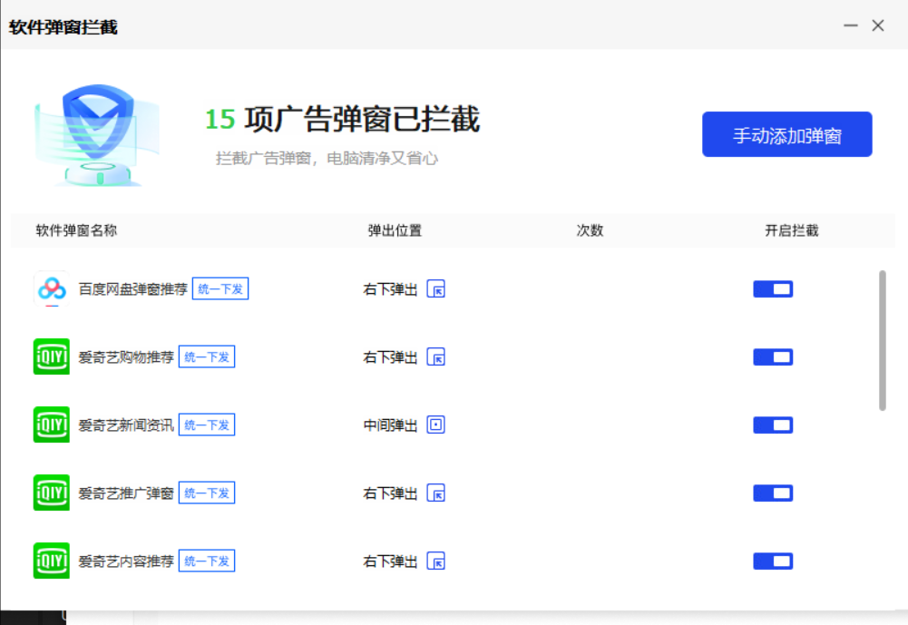Click the blue shield logo
The image size is (908, 625).
pyautogui.click(x=98, y=134)
